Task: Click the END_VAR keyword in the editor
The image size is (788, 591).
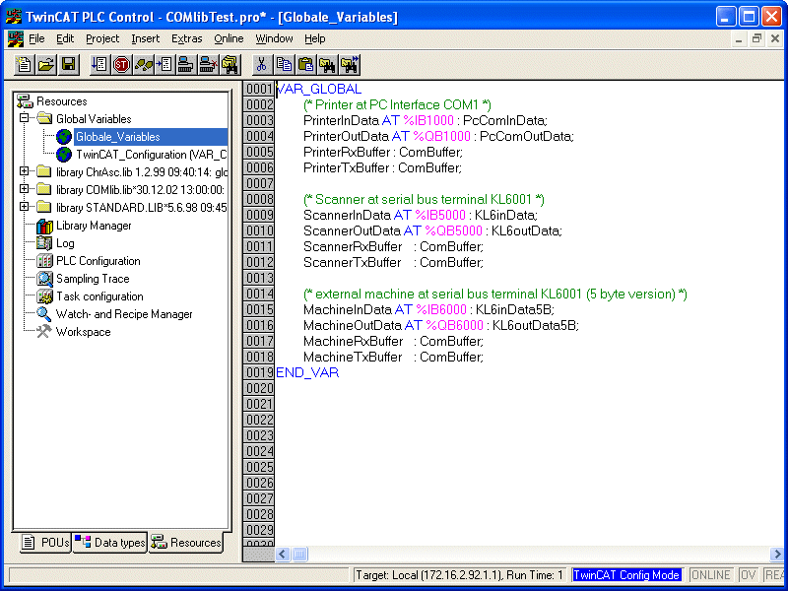Action: 307,372
